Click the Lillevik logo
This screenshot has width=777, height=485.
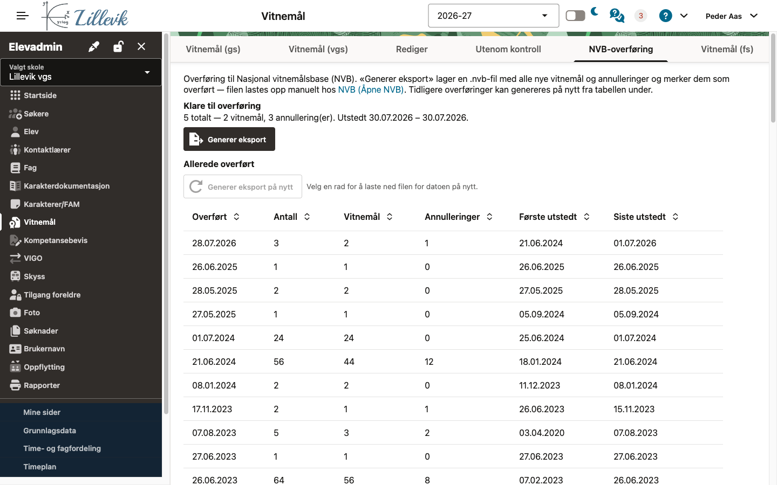click(85, 16)
